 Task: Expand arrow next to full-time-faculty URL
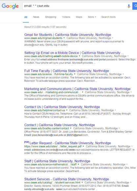point(75,74)
